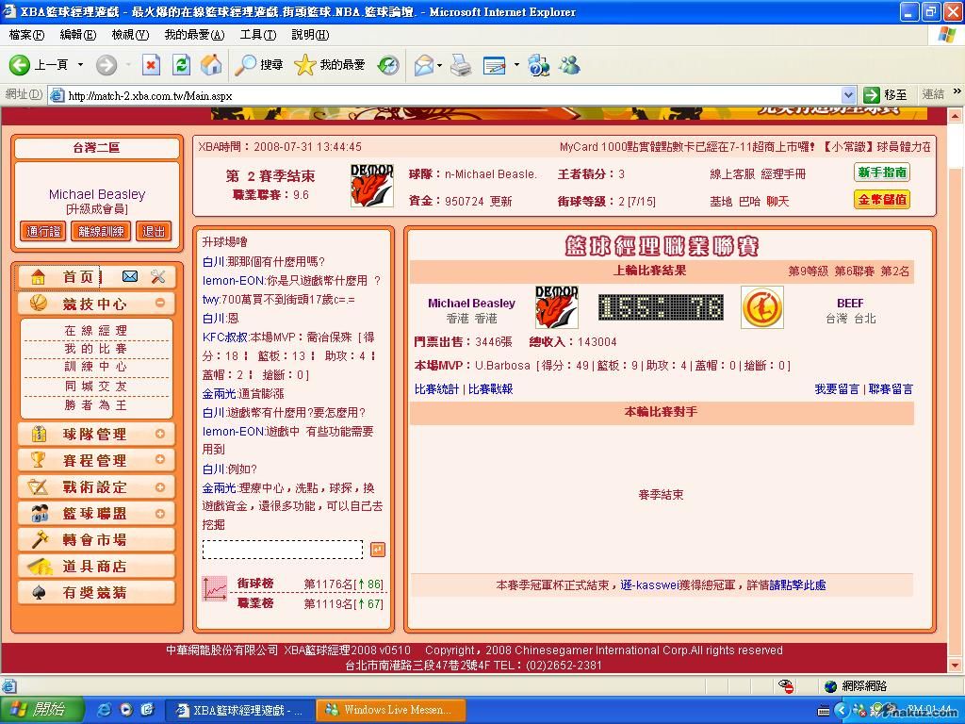
Task: Open 轉會市場 menu item
Action: tap(97, 540)
